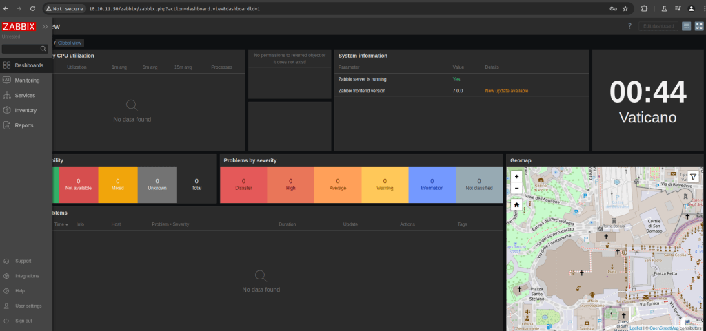Collapse sidebar using the double-arrow icon
Viewport: 706px width, 331px height.
coord(45,27)
